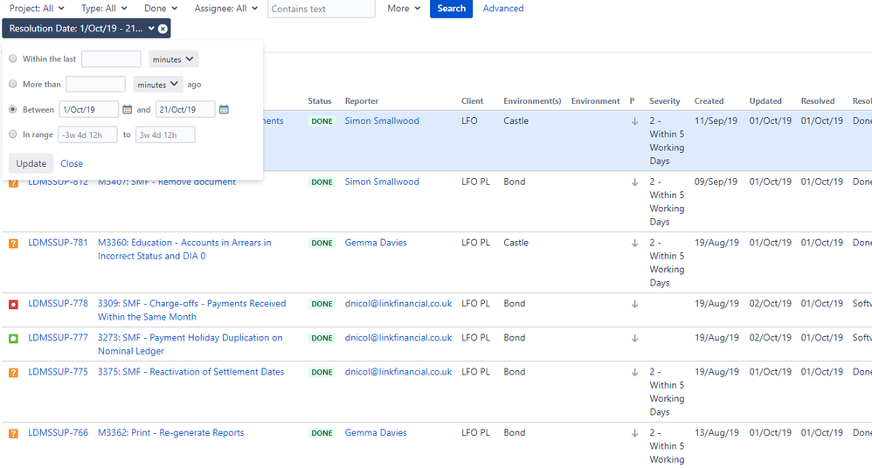
Task: Focus the 'Contains text' search field
Action: pyautogui.click(x=322, y=9)
